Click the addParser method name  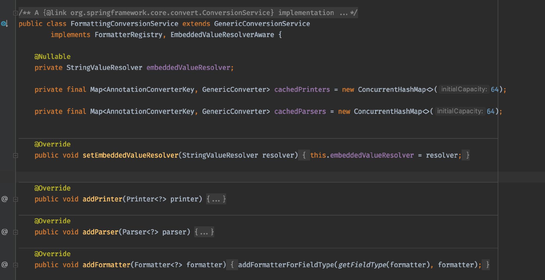pos(101,232)
